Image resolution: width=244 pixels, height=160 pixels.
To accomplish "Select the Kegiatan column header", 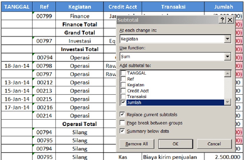I will point(79,6).
